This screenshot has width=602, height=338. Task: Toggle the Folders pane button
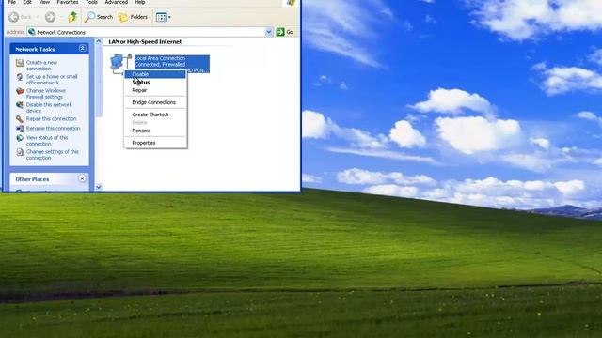click(x=133, y=17)
